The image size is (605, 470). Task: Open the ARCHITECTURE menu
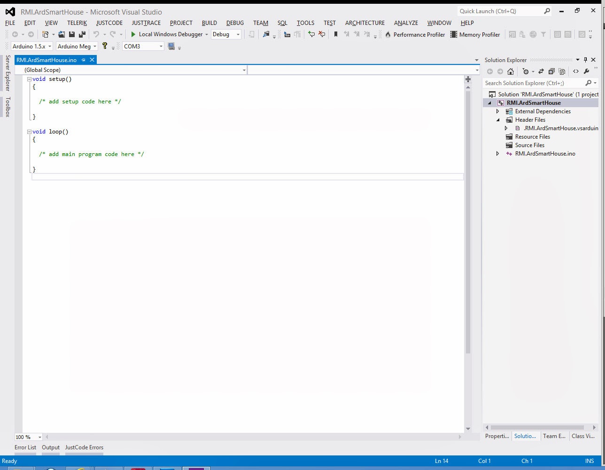365,23
